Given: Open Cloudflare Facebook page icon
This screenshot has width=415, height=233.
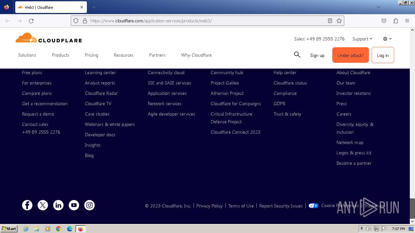Looking at the screenshot, I should (27, 205).
